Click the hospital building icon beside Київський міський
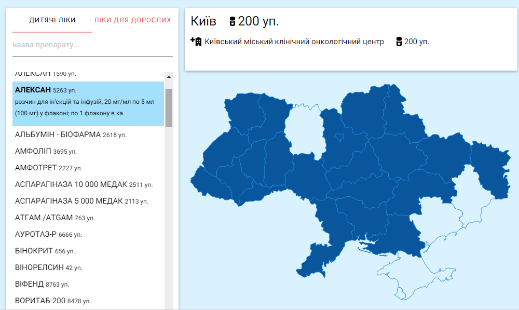The height and width of the screenshot is (310, 519). pyautogui.click(x=196, y=42)
